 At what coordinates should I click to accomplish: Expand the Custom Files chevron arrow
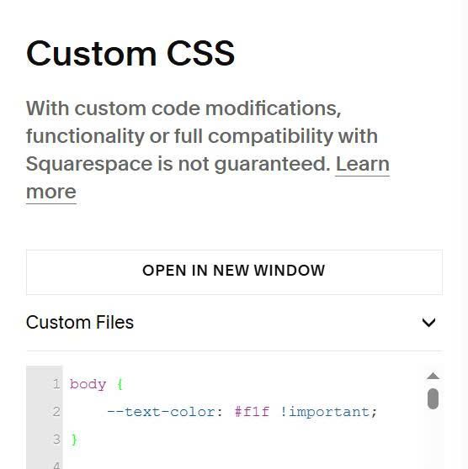428,323
